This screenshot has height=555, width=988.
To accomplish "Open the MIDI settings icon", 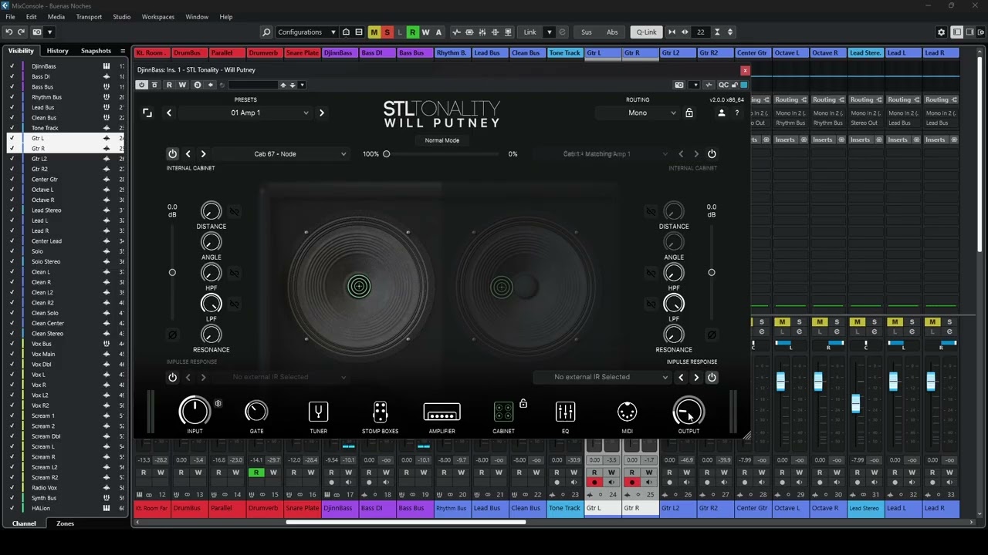I will 627,412.
